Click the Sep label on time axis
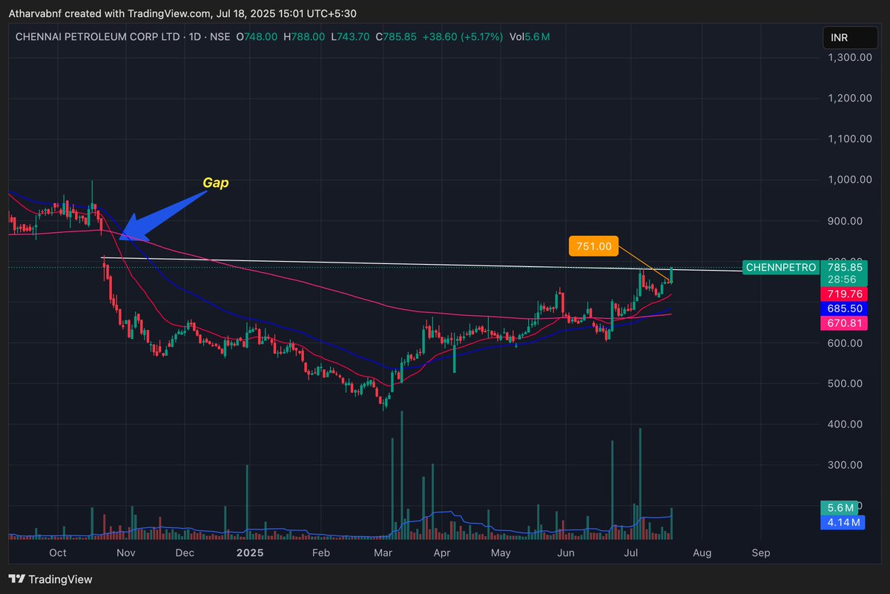The height and width of the screenshot is (594, 890). coord(760,552)
